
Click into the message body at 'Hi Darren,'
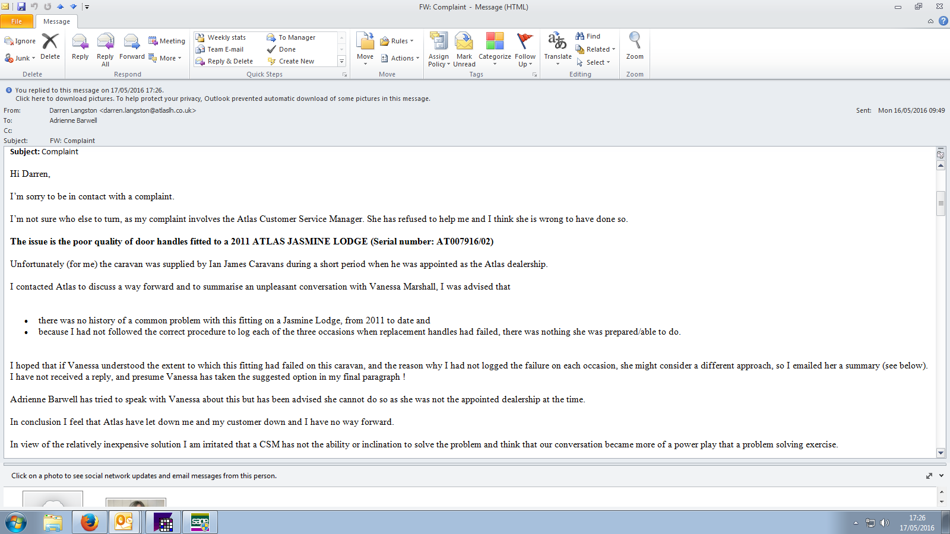[30, 174]
